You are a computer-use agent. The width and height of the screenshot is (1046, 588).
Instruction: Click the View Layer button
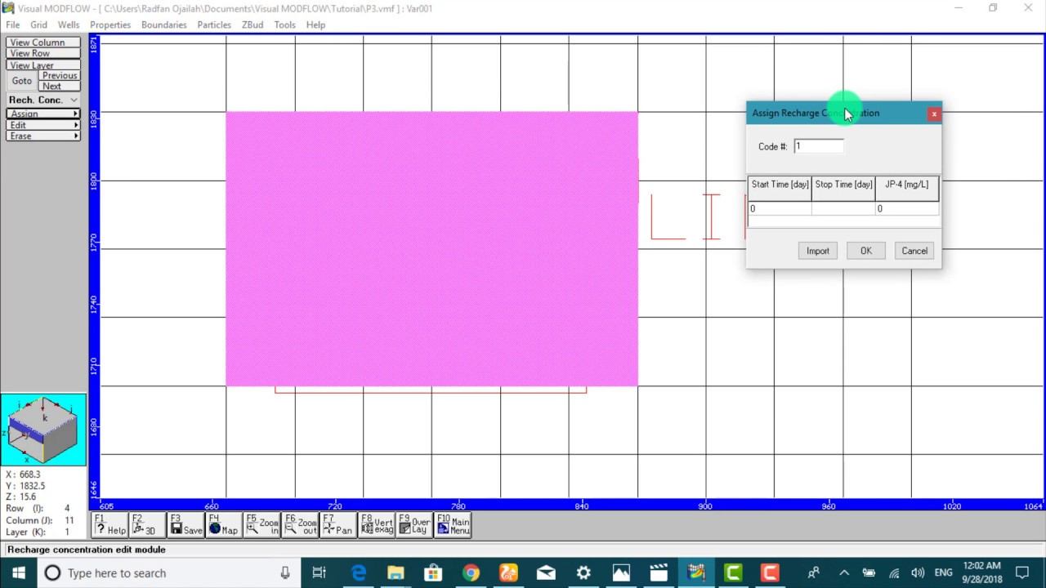click(x=43, y=65)
